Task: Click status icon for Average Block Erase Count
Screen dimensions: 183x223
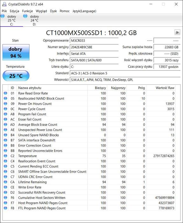Action: (5, 125)
